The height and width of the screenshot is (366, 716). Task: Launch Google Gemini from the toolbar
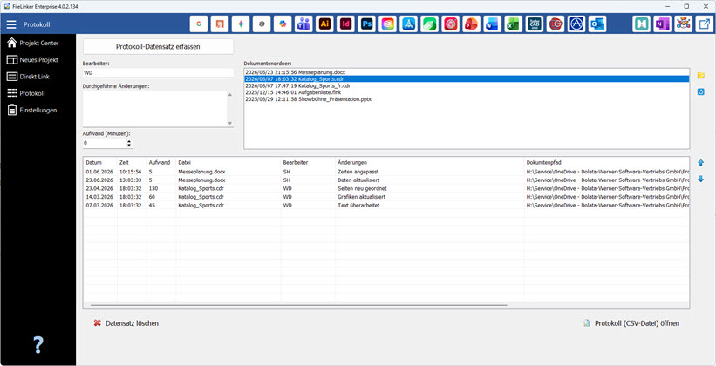tap(241, 24)
